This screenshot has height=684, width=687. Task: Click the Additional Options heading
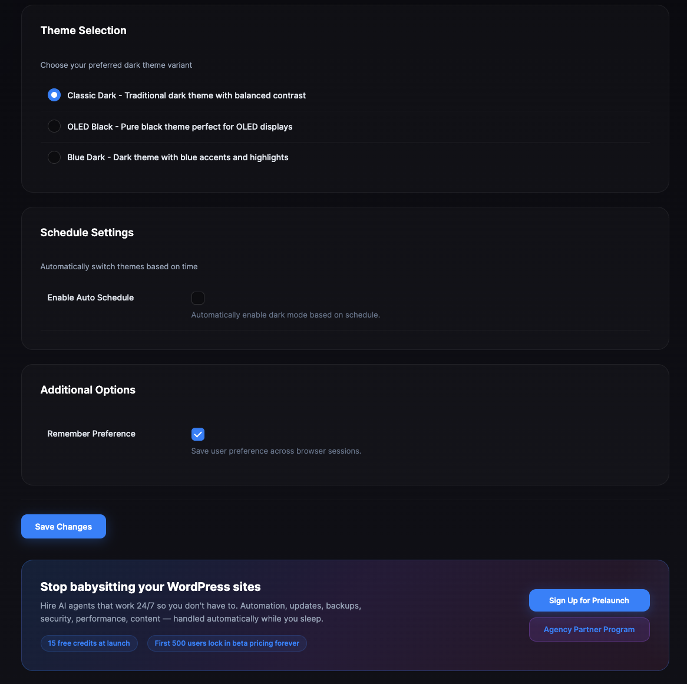pyautogui.click(x=88, y=390)
